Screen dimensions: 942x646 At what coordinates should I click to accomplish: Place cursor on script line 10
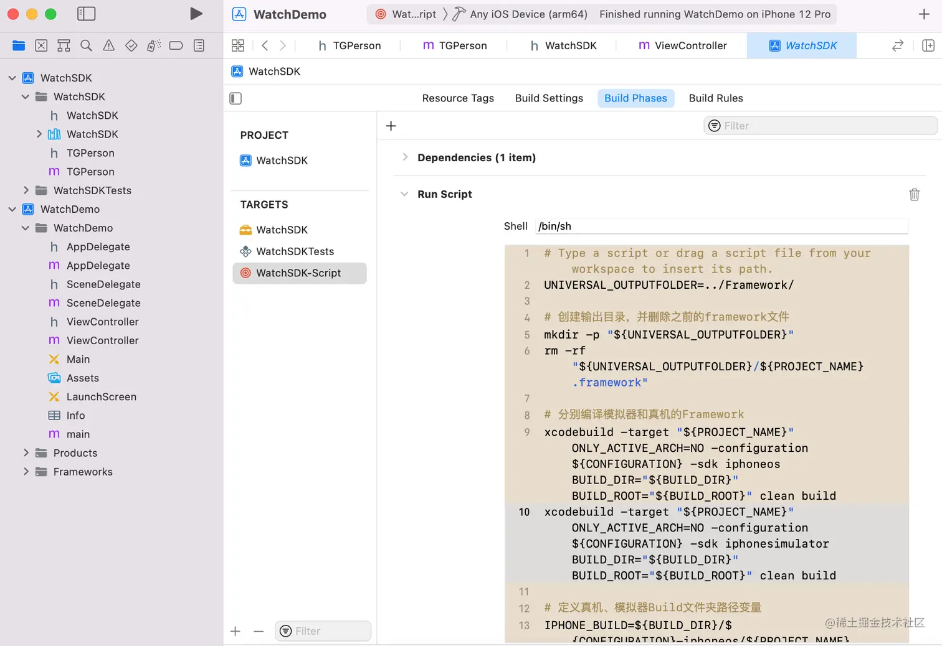point(706,543)
